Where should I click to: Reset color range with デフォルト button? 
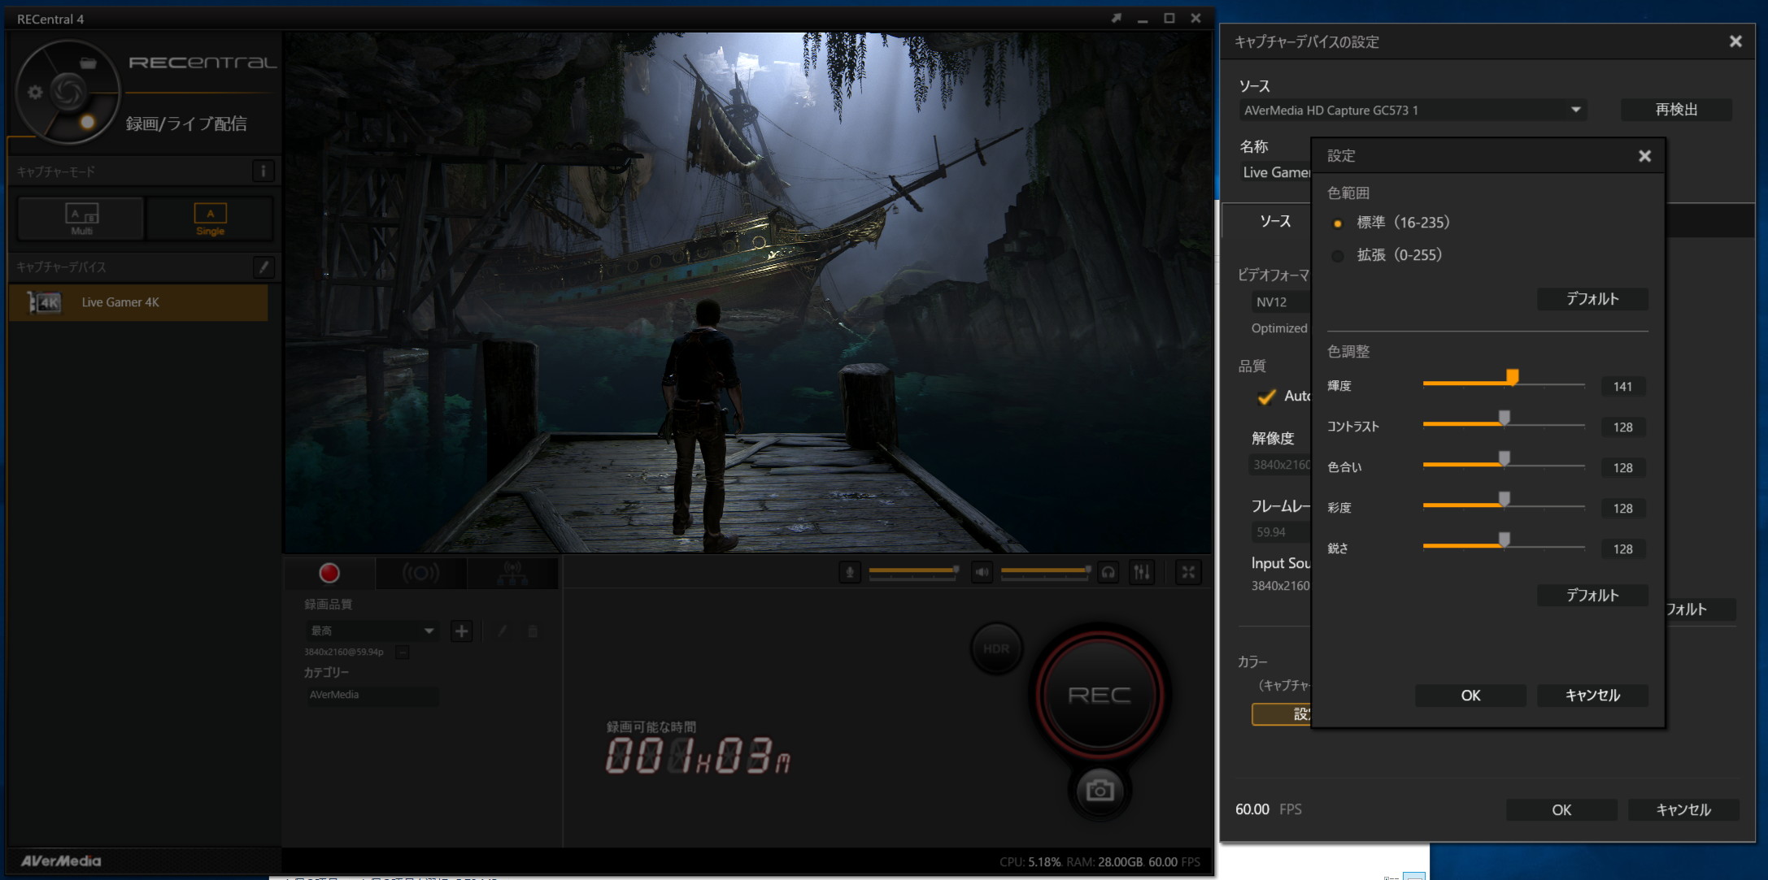[x=1592, y=299]
